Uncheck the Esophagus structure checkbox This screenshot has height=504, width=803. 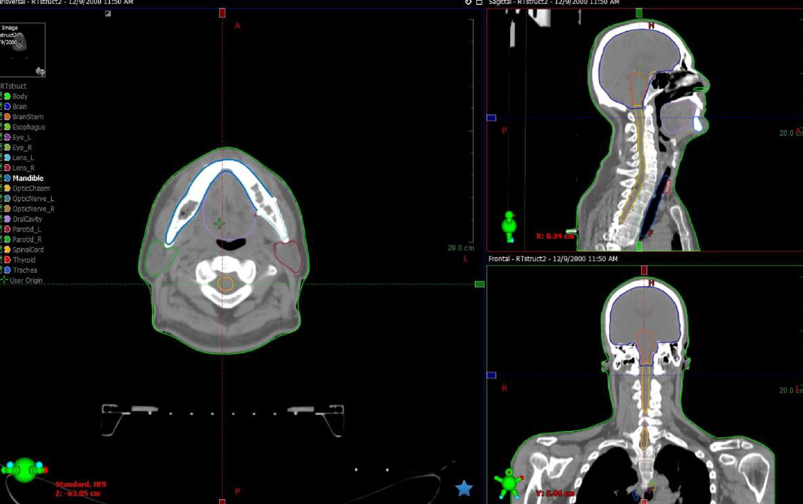pyautogui.click(x=1, y=127)
